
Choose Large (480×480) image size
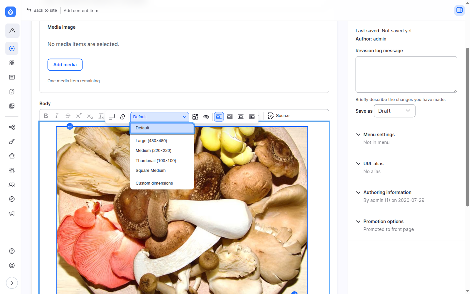click(x=162, y=141)
